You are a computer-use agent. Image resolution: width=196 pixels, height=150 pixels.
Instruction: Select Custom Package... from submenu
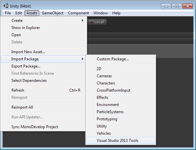[x=121, y=59]
